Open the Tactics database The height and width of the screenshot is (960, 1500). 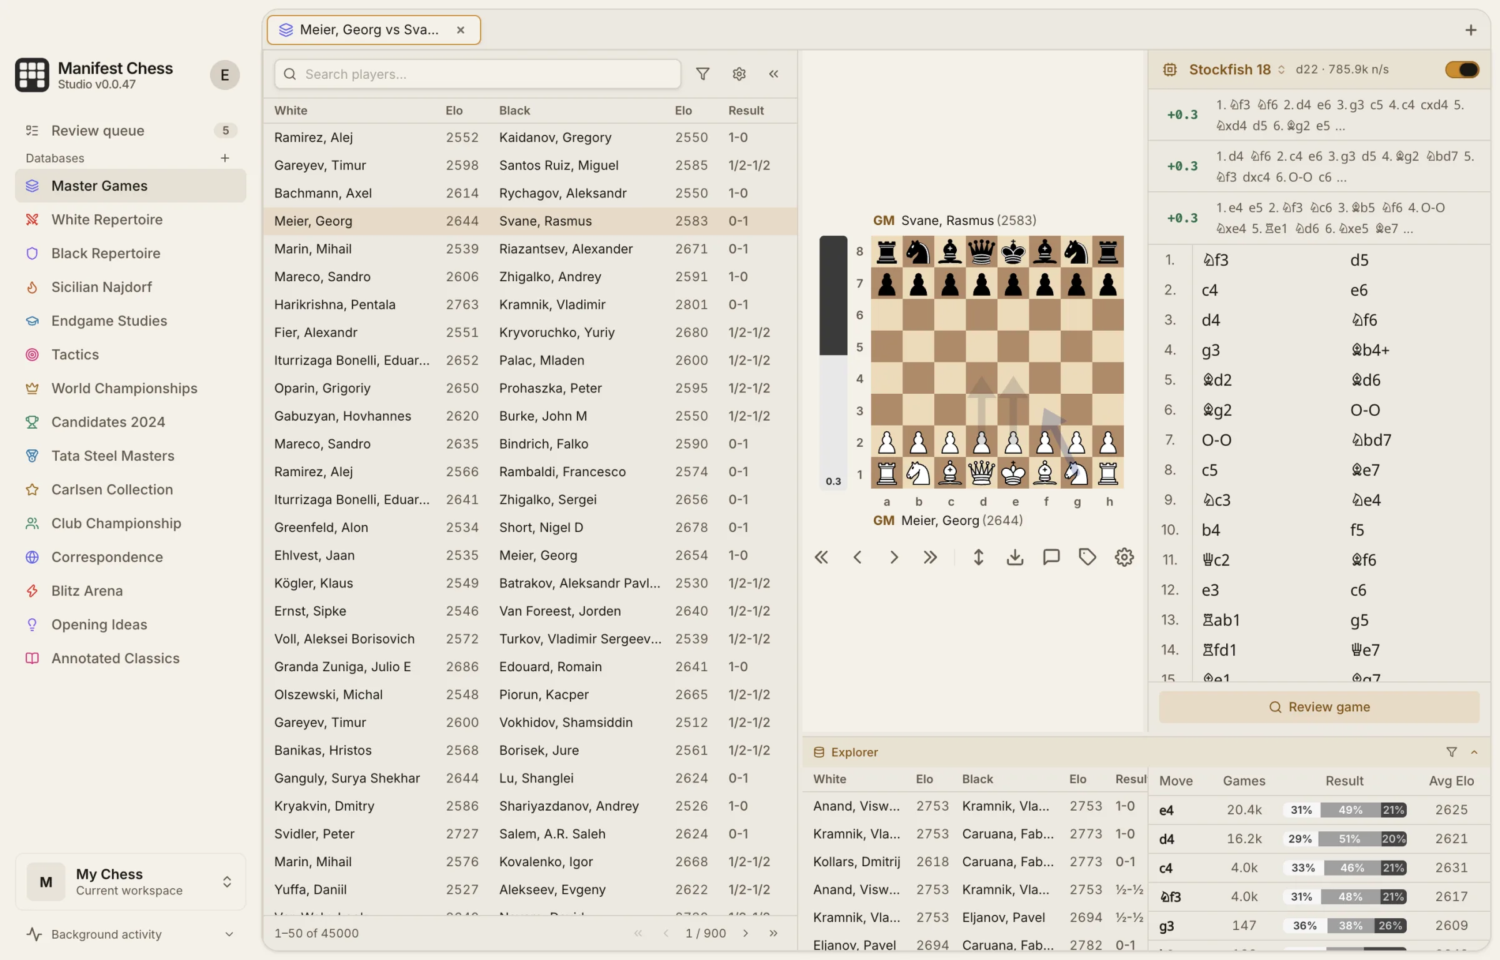click(x=131, y=354)
